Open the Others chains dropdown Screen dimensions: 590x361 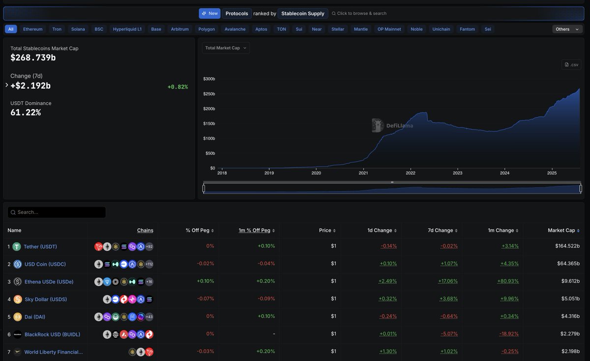pyautogui.click(x=567, y=29)
